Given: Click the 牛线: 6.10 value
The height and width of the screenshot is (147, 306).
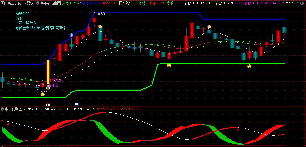Looking at the screenshot, I should pos(110,3).
